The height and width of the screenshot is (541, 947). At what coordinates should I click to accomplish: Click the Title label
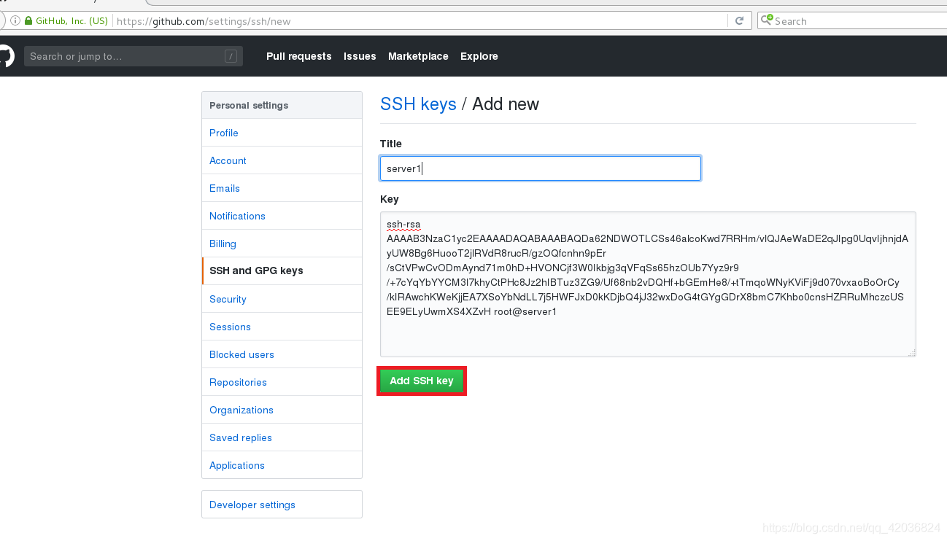pyautogui.click(x=391, y=144)
